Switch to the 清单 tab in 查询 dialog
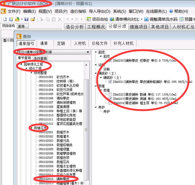This screenshot has height=185, width=195. [x=44, y=44]
